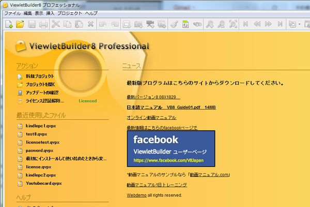Click the skip-to-first-slide toolbar icon
This screenshot has width=310, height=207.
[x=245, y=24]
